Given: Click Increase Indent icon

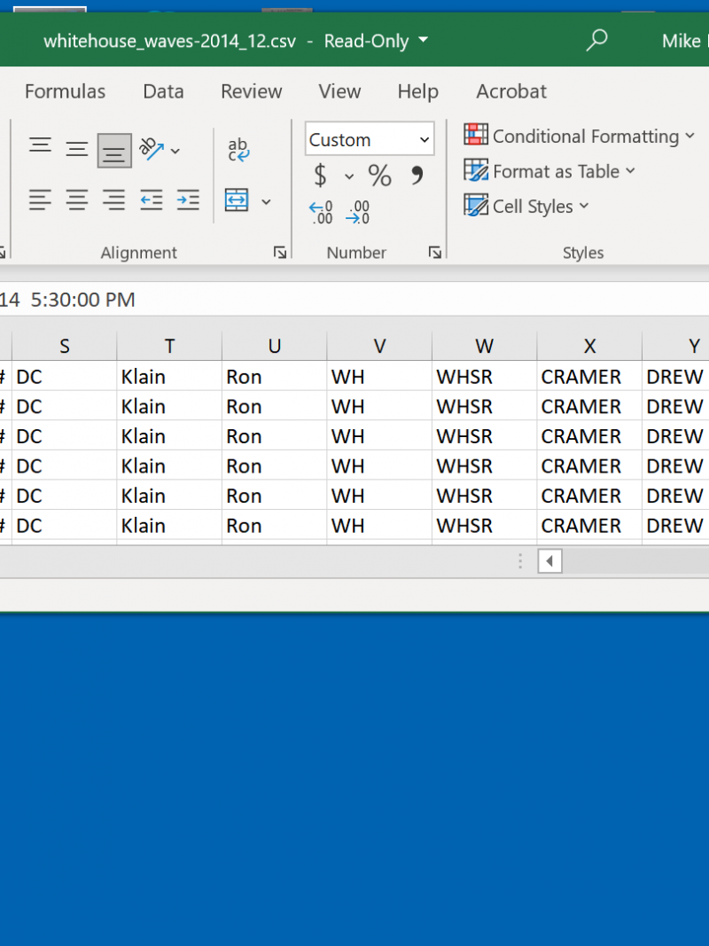Looking at the screenshot, I should [x=188, y=200].
